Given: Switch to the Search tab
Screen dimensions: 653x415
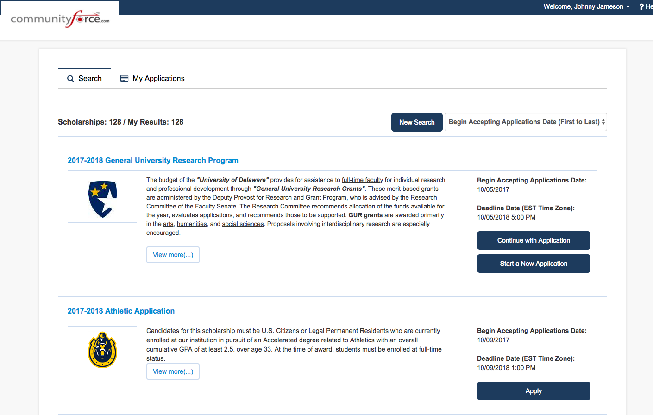Looking at the screenshot, I should coord(84,79).
